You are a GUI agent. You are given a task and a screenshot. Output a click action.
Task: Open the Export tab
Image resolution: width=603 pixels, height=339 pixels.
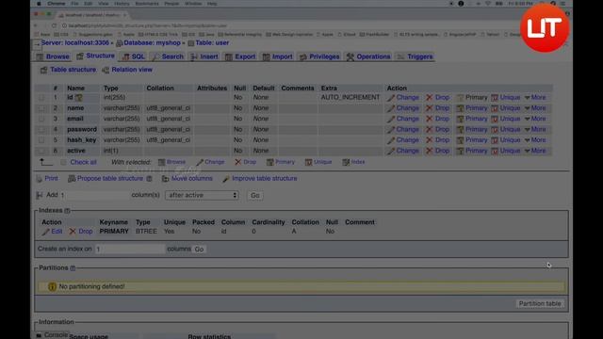click(x=240, y=56)
